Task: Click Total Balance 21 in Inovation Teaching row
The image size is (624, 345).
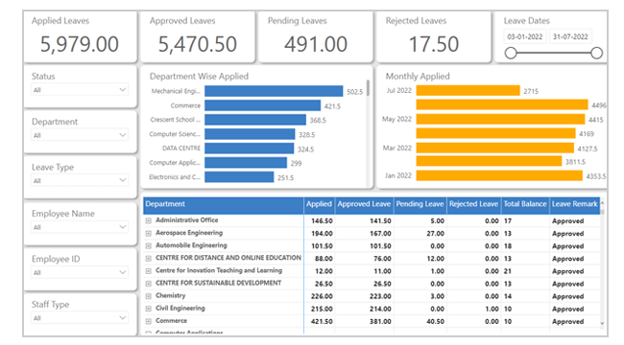Action: (508, 271)
